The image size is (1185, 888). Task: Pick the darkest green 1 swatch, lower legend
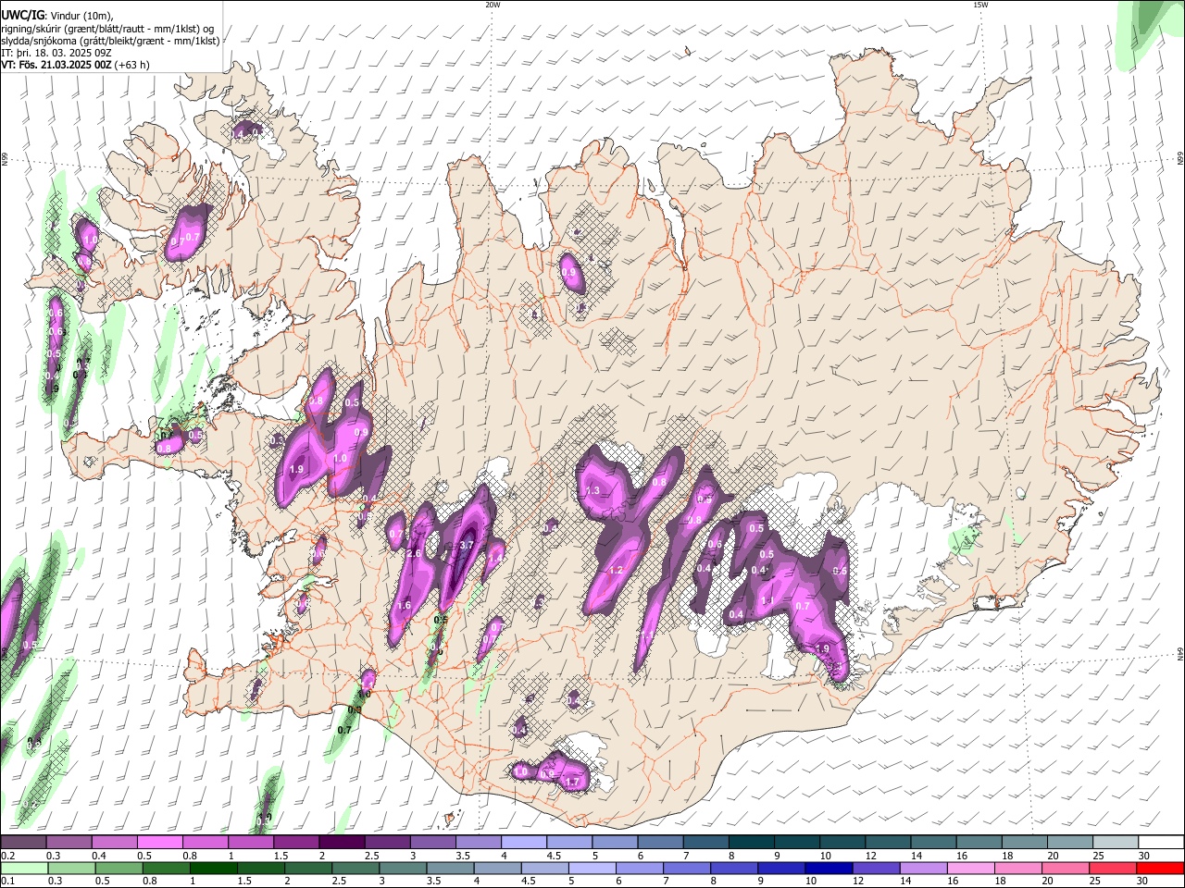pos(216,868)
